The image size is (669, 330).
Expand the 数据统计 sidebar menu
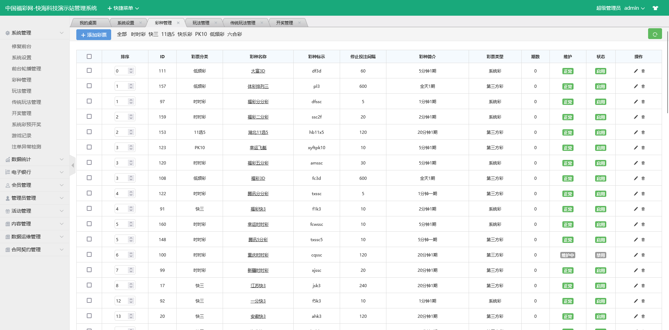coord(34,159)
